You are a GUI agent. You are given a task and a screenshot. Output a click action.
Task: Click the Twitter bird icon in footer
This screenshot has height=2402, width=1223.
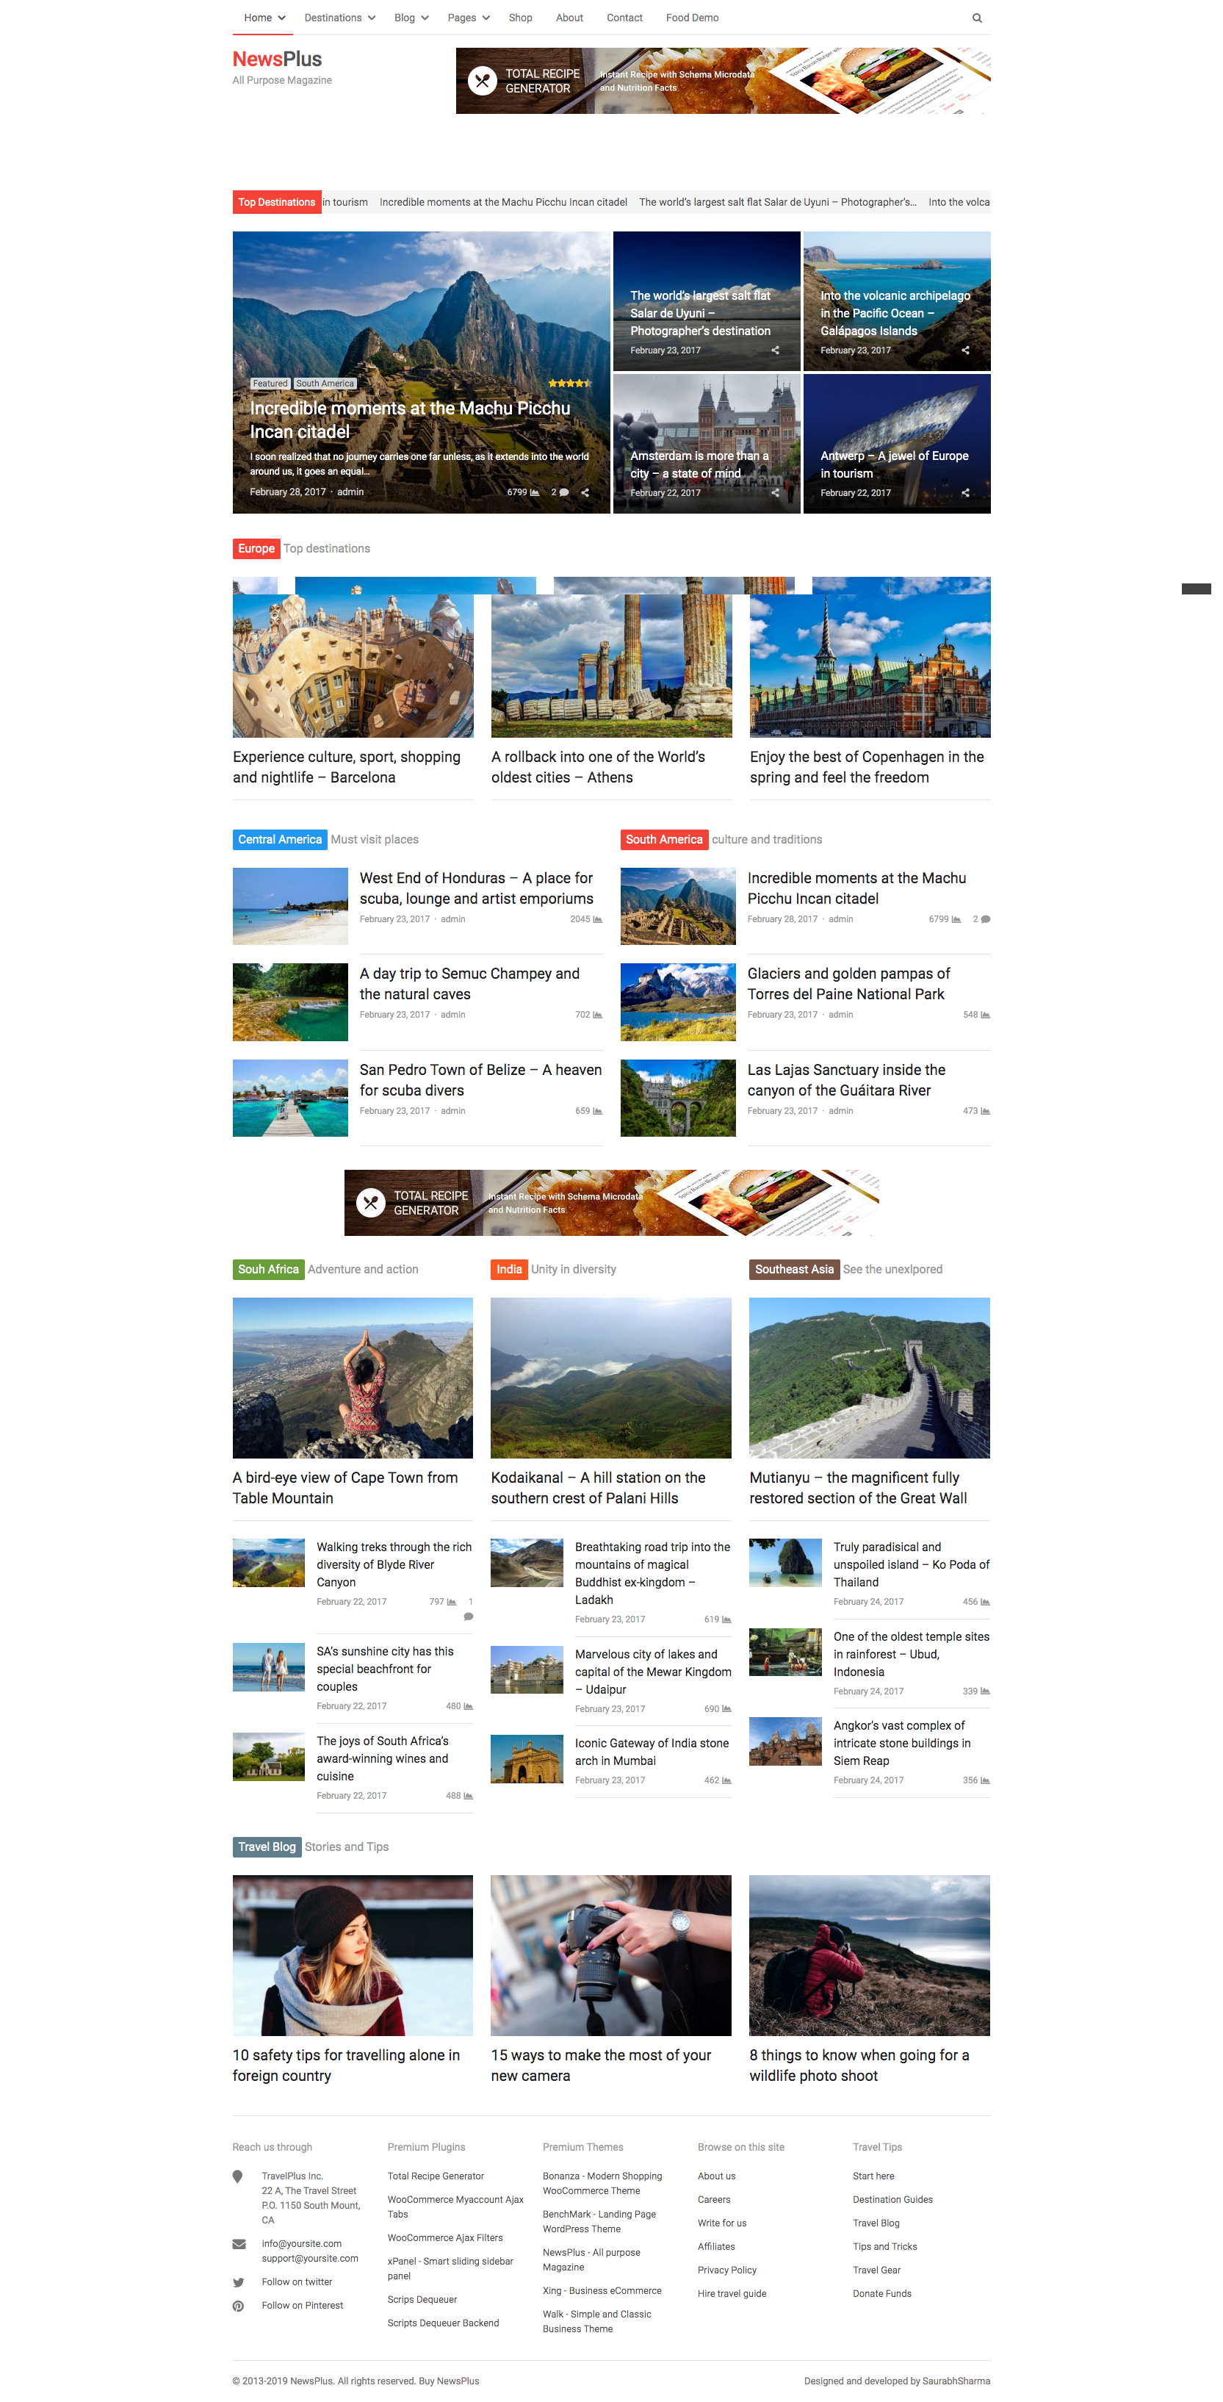point(239,2283)
